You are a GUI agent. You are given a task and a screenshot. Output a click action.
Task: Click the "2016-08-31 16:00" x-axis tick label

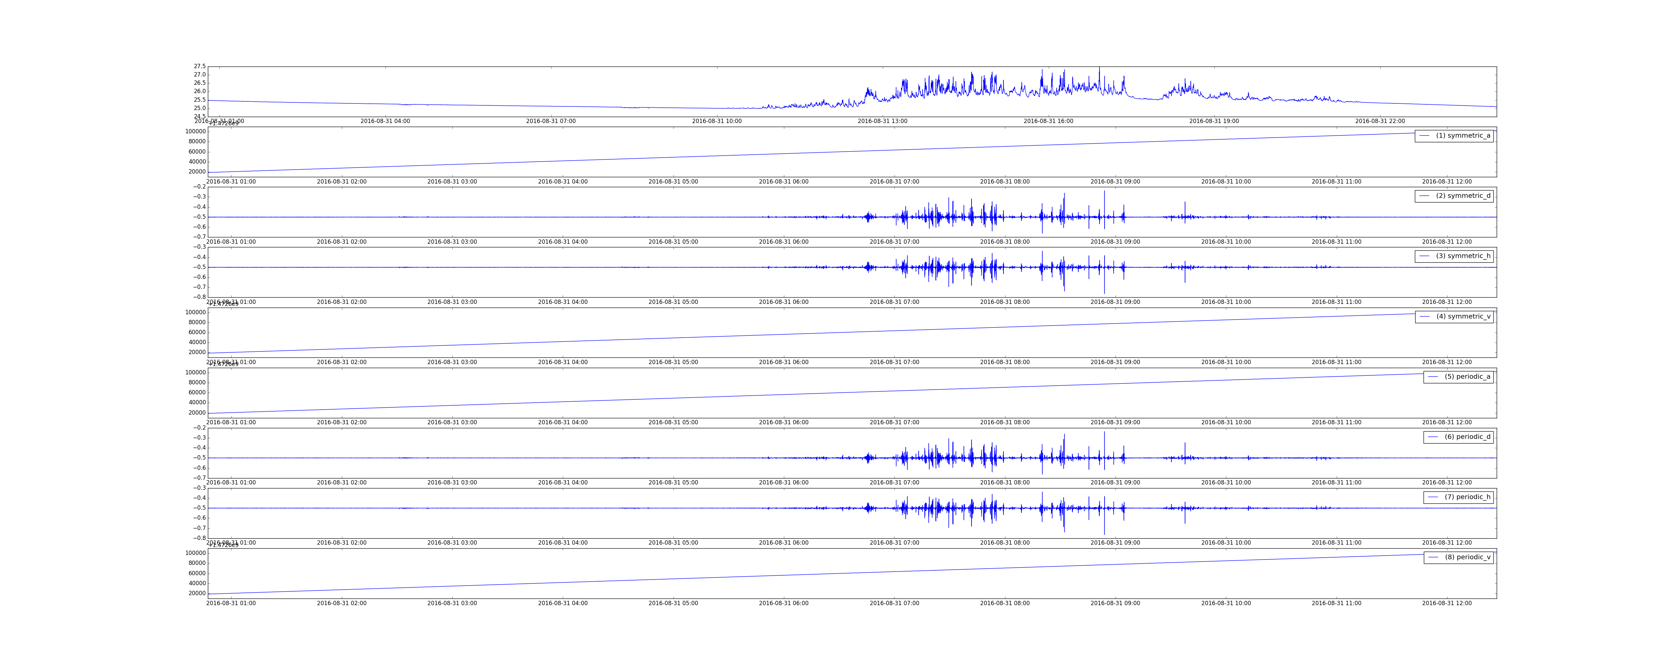1048,121
